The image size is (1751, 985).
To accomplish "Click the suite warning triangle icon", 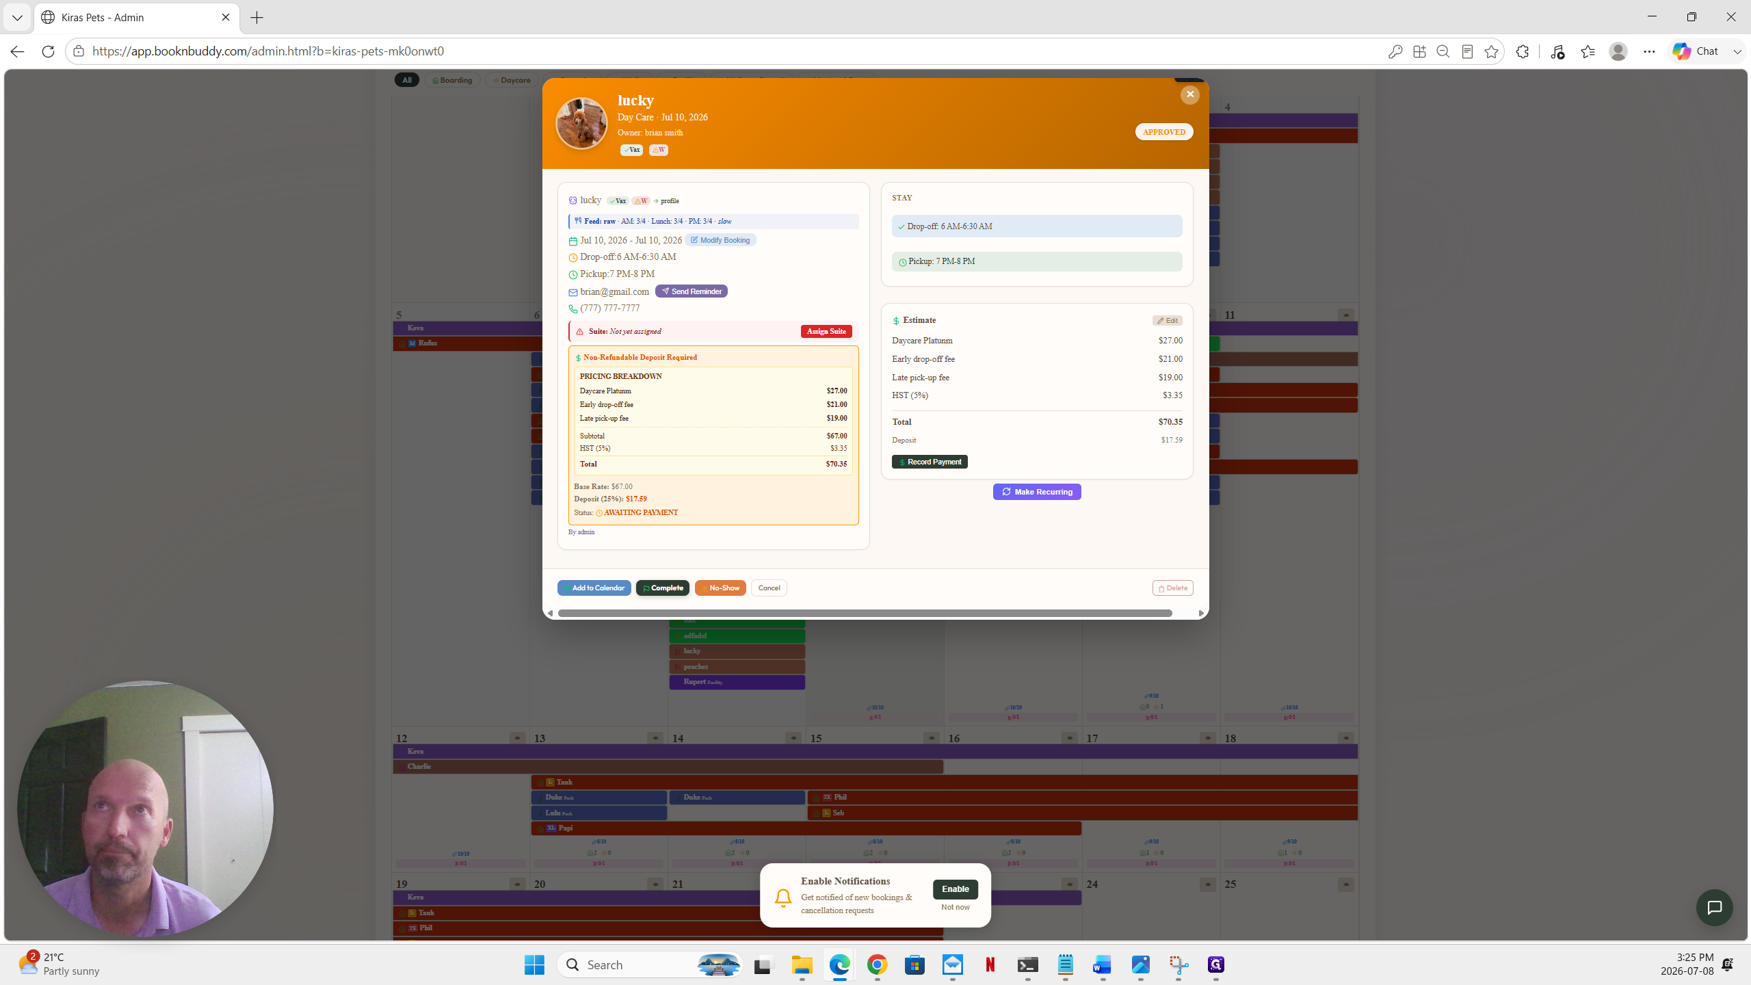I will [x=580, y=332].
